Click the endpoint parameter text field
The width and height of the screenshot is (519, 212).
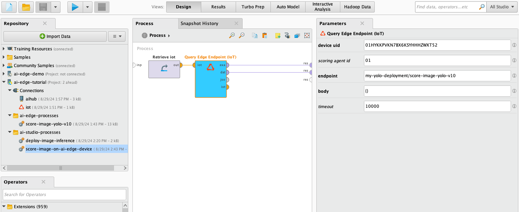[437, 76]
